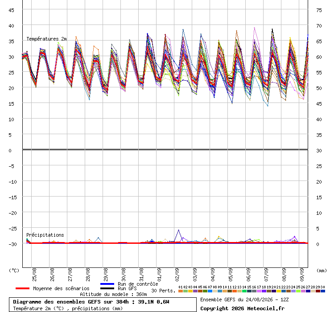Screen dimensions: 330x312
Task: Click the black 'Run GFS' legend line
Action: click(107, 288)
